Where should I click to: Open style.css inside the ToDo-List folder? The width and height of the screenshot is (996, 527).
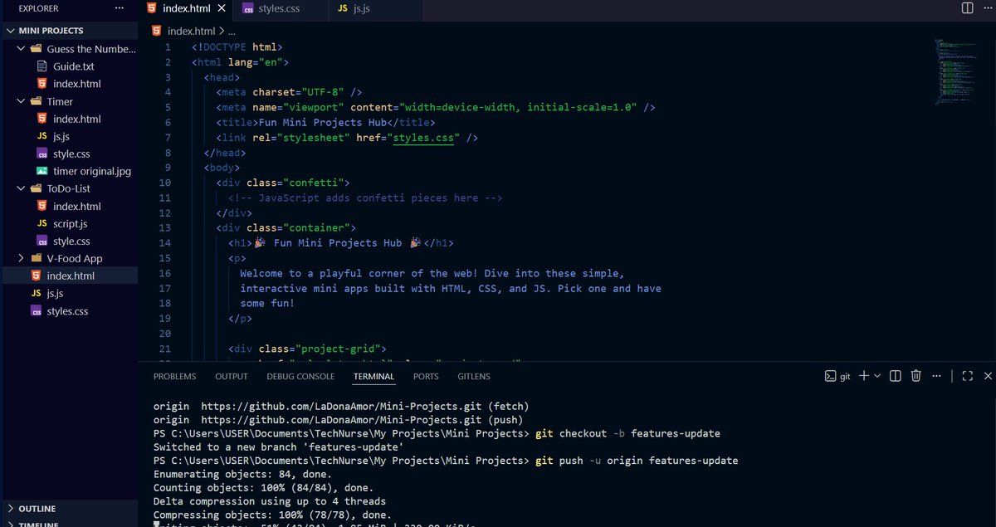pyautogui.click(x=69, y=241)
